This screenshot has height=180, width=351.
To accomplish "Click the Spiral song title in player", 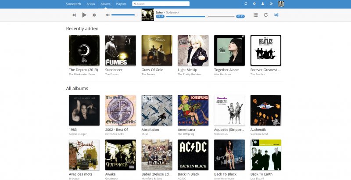I will 160,12.
